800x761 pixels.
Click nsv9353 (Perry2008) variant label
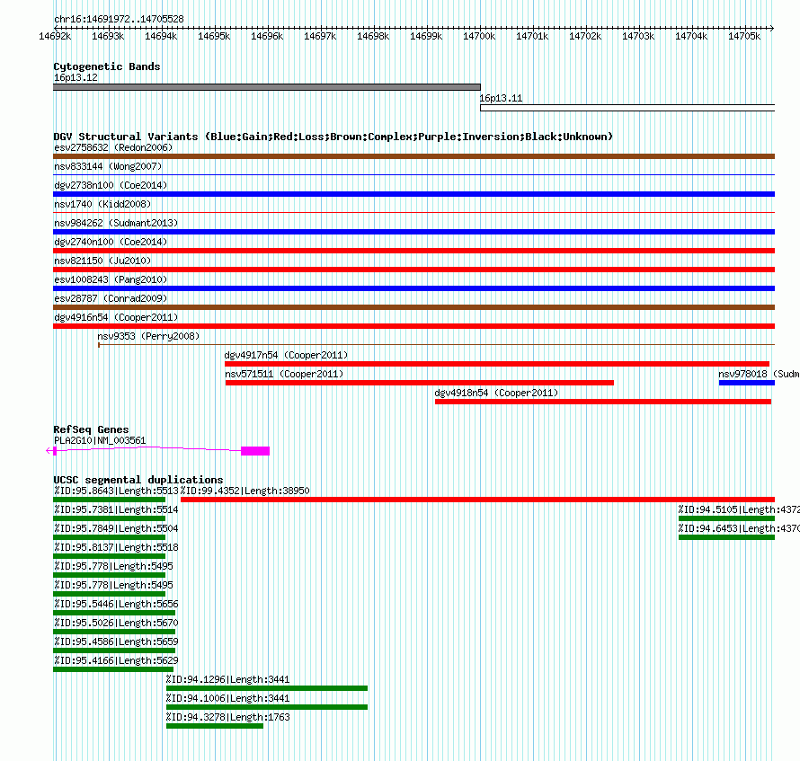point(148,336)
